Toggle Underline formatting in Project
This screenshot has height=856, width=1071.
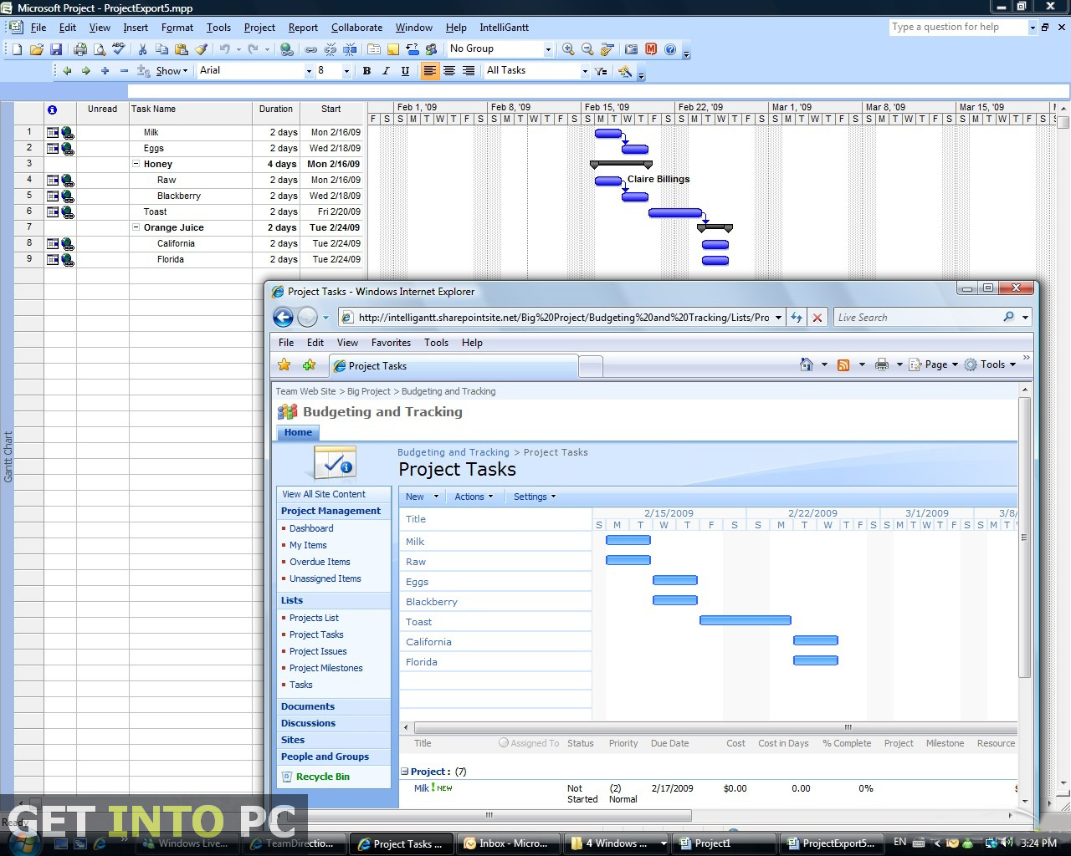pos(405,71)
